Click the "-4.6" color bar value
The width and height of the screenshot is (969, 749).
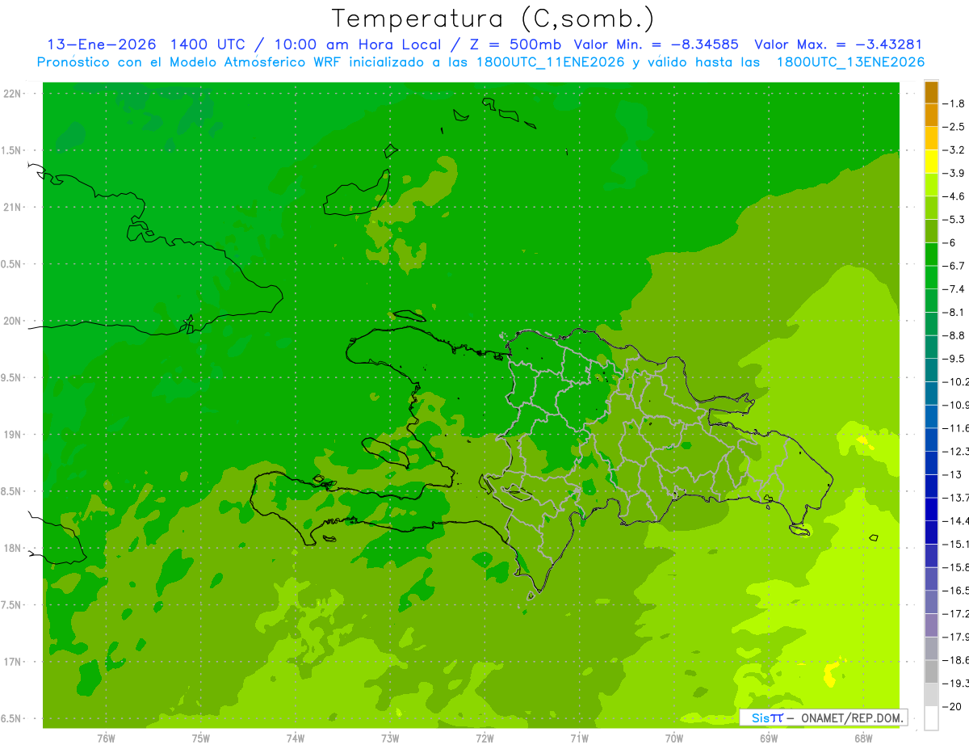pyautogui.click(x=954, y=196)
